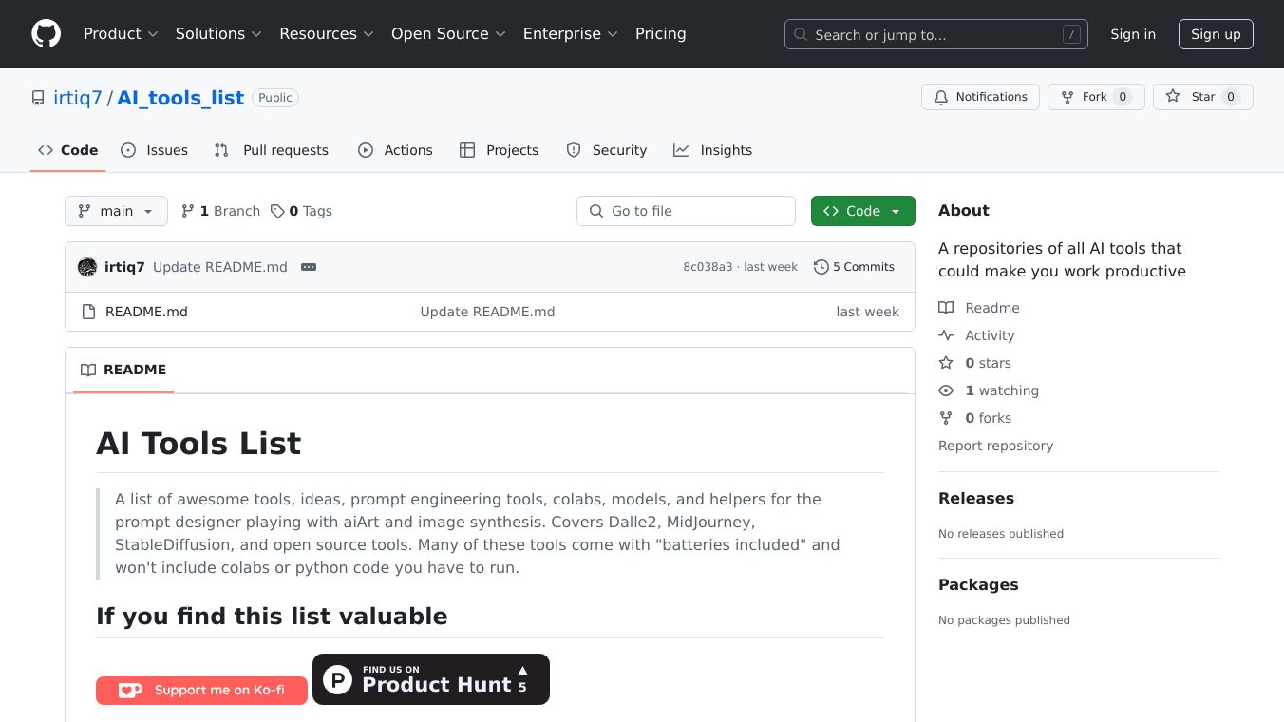The height and width of the screenshot is (722, 1284).
Task: Star the AI_tools_list repository
Action: point(1202,97)
